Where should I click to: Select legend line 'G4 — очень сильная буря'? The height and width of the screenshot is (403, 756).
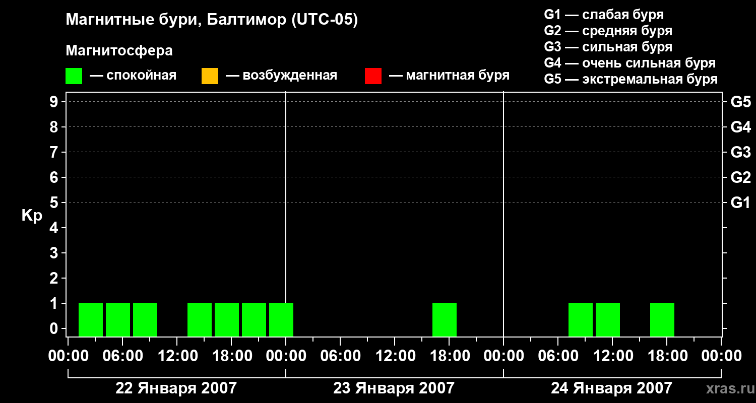point(629,63)
